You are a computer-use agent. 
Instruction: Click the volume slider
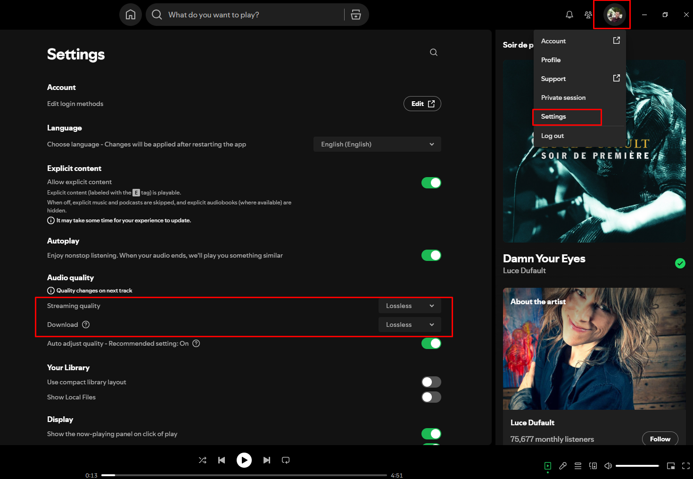pos(637,466)
